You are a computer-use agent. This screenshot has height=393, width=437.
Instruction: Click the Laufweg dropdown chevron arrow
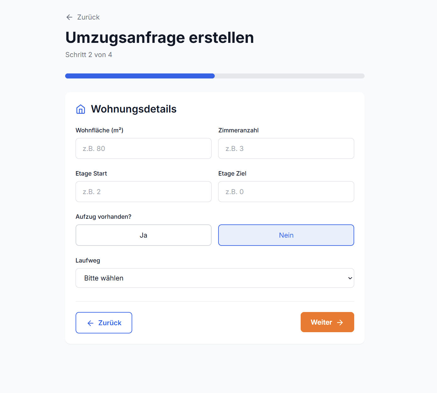[x=350, y=278]
